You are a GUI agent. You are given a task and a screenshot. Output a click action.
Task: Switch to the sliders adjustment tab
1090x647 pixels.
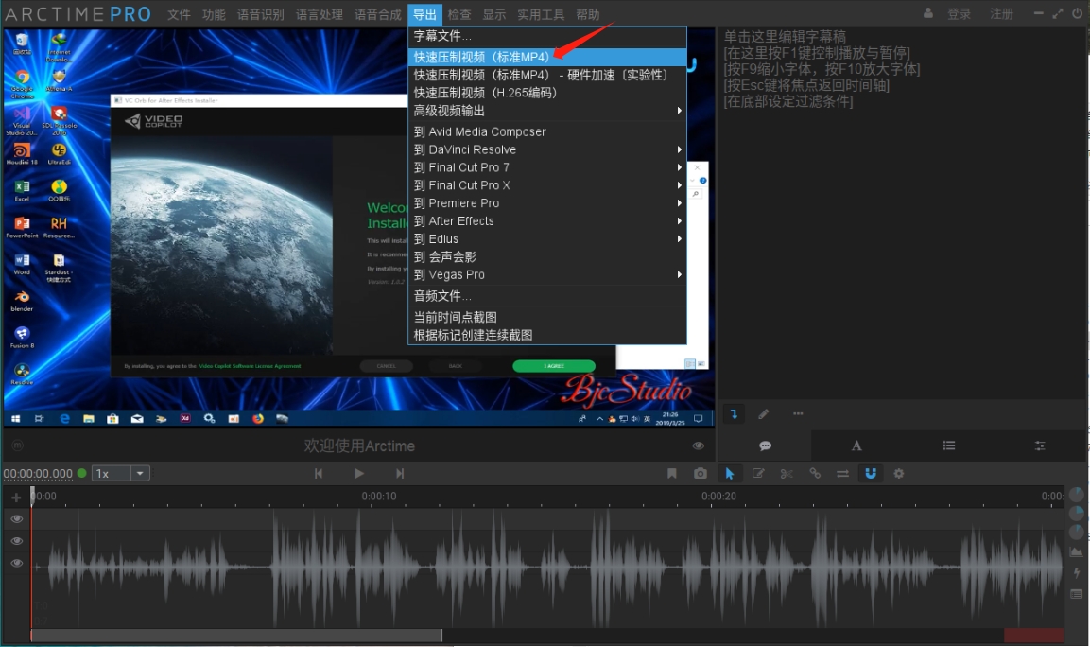coord(1039,446)
